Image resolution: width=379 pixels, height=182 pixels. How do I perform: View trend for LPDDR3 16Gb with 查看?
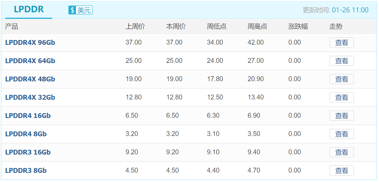pyautogui.click(x=341, y=152)
